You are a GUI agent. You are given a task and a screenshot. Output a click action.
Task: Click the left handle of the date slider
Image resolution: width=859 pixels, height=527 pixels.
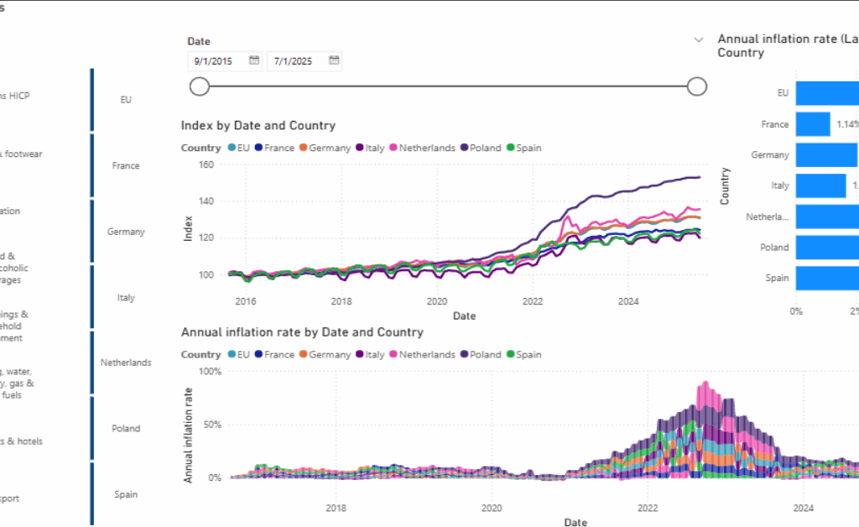199,86
